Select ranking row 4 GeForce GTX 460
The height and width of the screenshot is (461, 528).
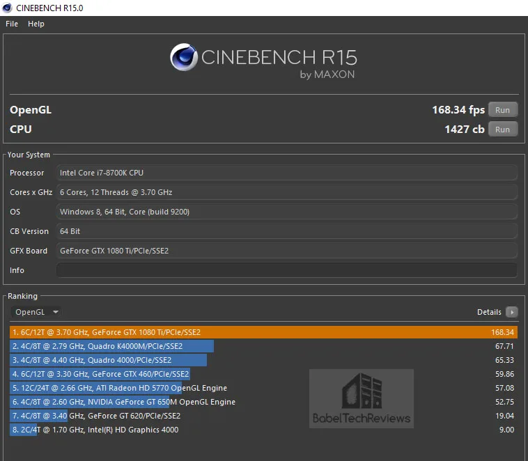263,374
